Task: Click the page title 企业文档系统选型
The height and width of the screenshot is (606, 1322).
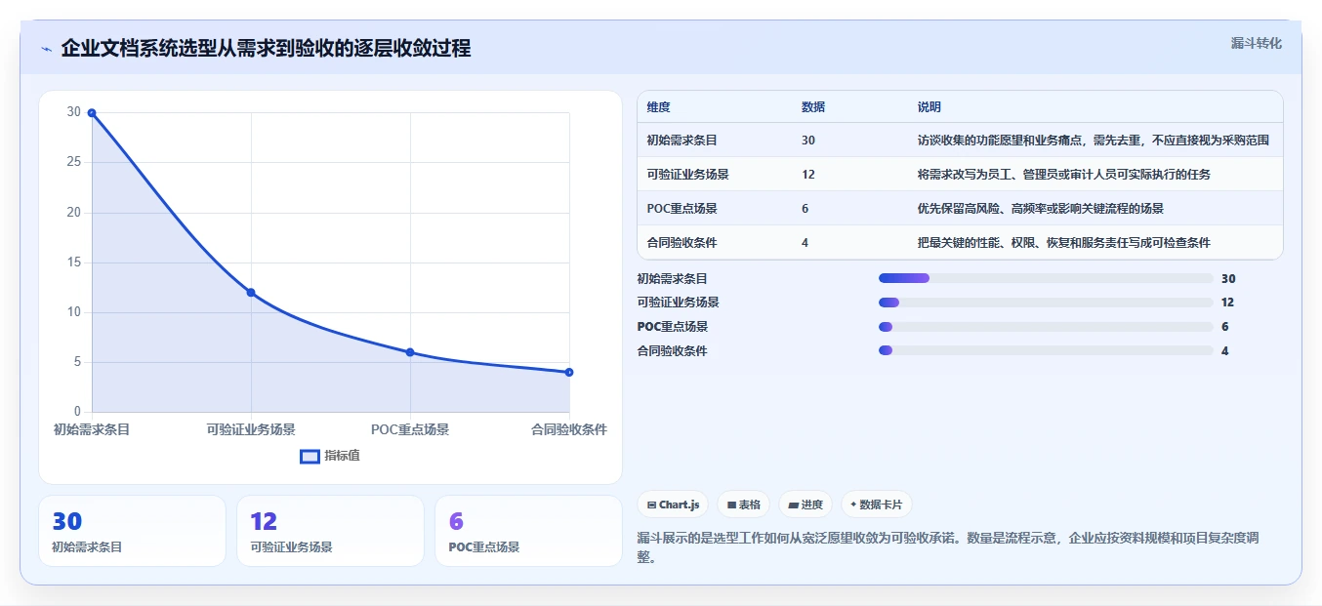Action: [266, 49]
